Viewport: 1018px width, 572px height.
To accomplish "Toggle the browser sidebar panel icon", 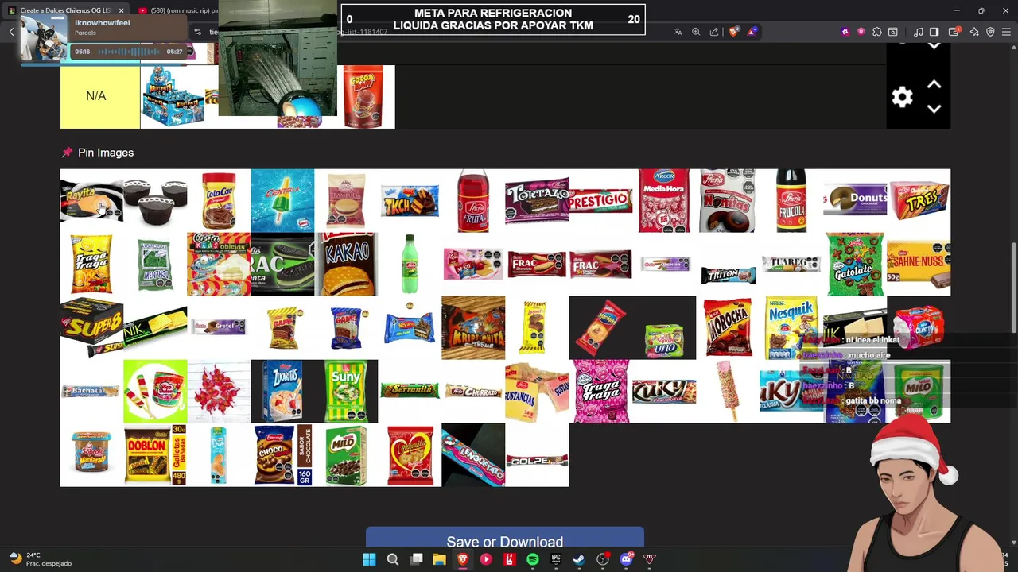I will click(x=934, y=32).
